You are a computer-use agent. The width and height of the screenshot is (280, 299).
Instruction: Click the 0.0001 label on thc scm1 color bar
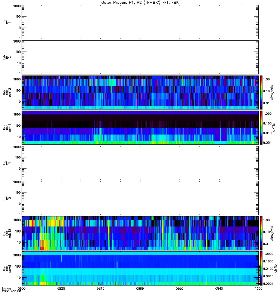coord(268,284)
